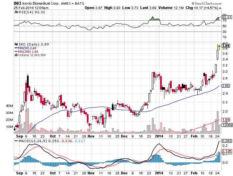Click the yellow-highlighted latest candlestick
This screenshot has width=233, height=176.
coord(219,47)
